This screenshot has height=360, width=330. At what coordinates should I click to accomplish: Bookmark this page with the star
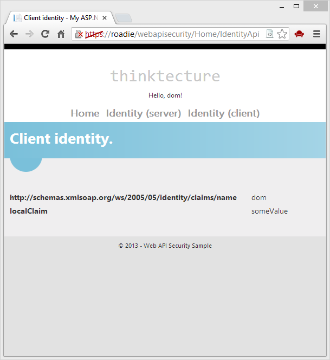point(282,34)
